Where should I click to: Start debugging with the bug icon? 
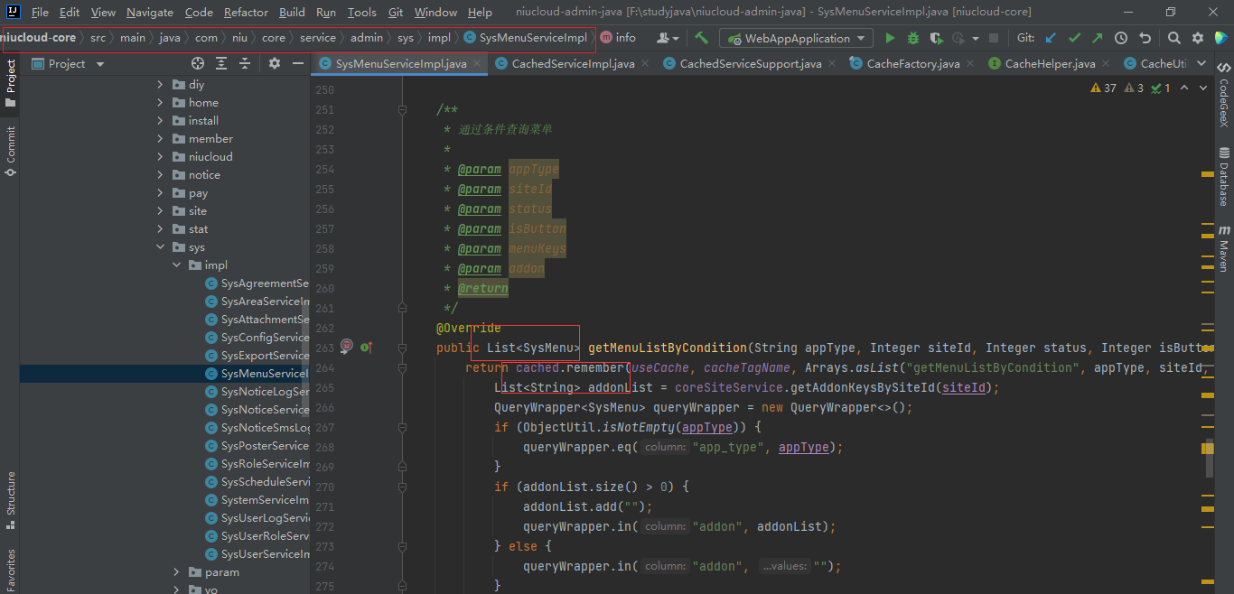pyautogui.click(x=912, y=38)
